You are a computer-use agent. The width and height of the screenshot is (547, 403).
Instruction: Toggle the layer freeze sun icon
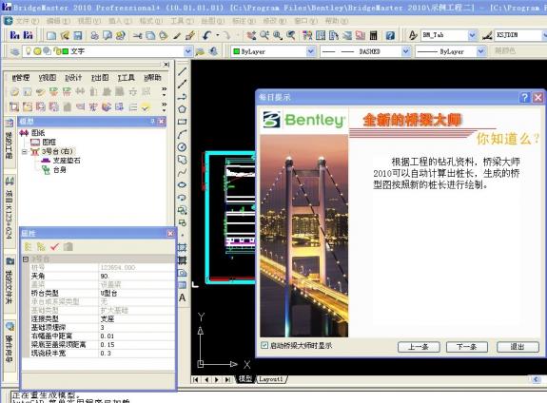point(37,51)
